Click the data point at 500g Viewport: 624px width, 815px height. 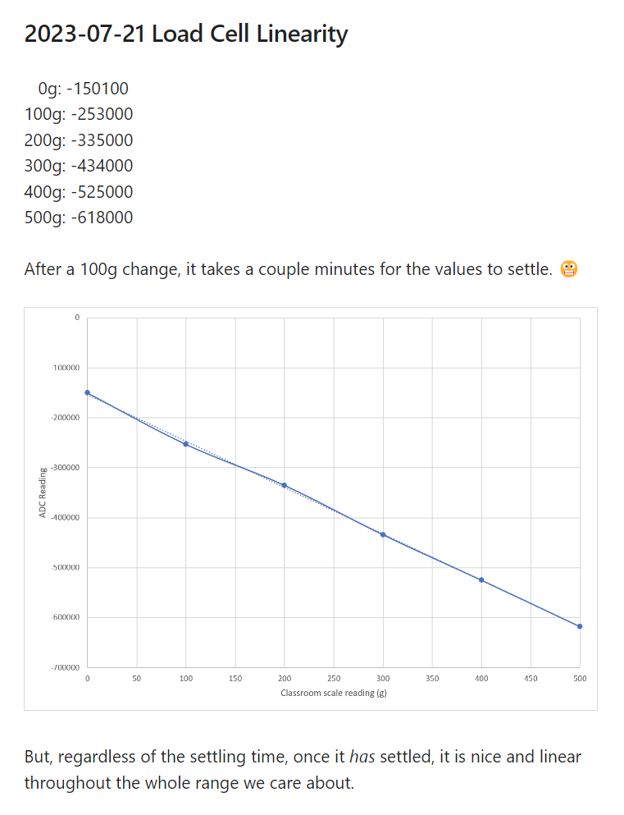coord(580,626)
